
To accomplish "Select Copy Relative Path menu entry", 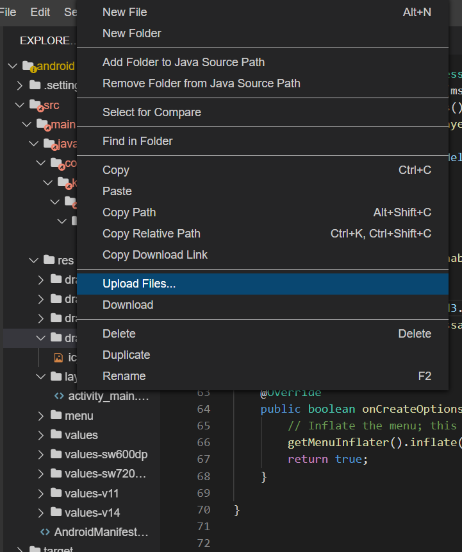I will tap(263, 234).
